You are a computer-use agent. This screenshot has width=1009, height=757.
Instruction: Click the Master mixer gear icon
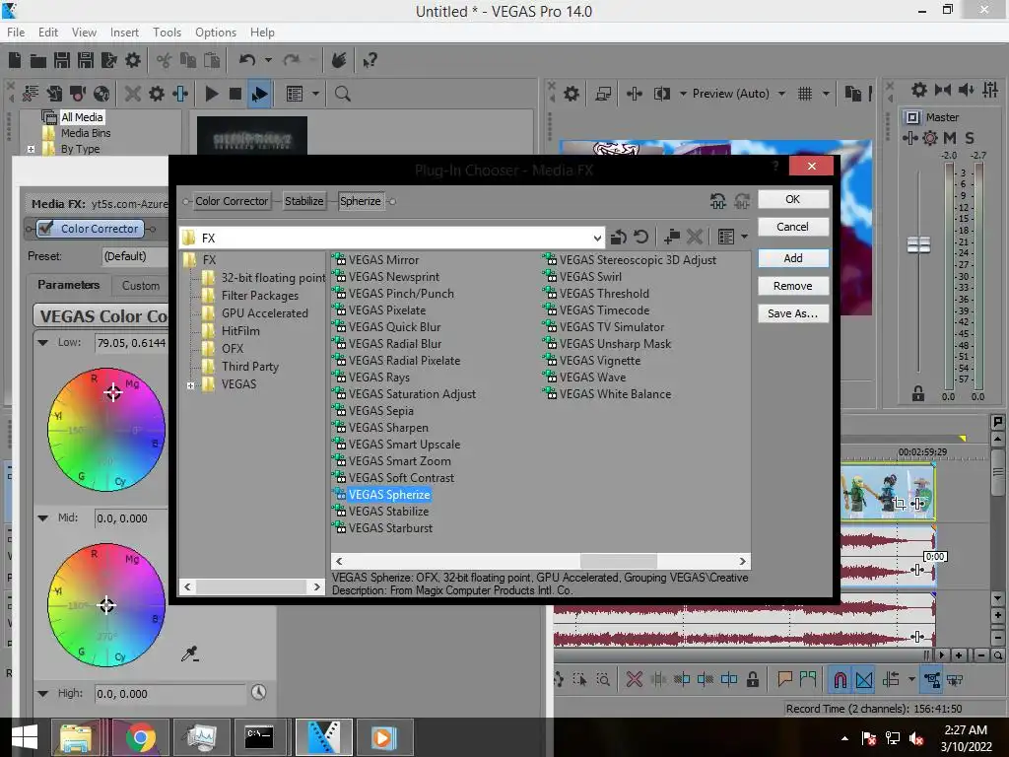click(x=919, y=90)
